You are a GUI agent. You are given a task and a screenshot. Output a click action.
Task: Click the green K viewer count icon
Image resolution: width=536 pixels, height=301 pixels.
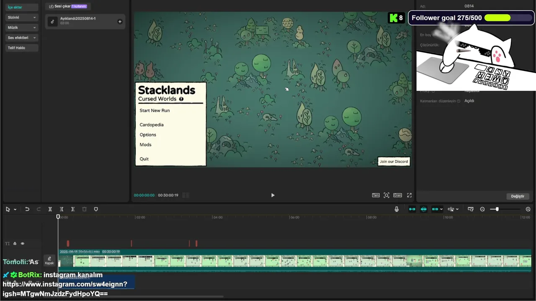pyautogui.click(x=393, y=18)
